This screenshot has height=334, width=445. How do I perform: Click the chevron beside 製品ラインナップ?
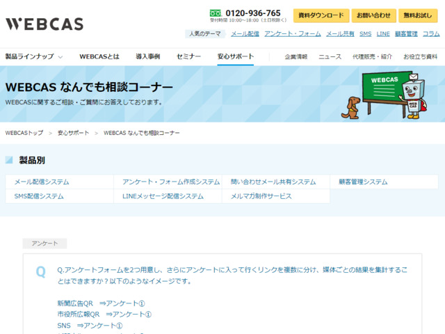[60, 57]
